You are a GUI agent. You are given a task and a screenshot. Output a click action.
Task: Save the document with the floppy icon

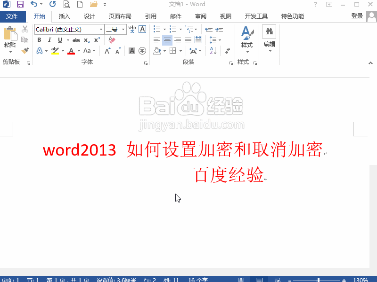click(20, 4)
